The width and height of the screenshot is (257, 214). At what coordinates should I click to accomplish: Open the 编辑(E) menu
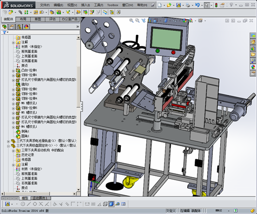pos(58,5)
